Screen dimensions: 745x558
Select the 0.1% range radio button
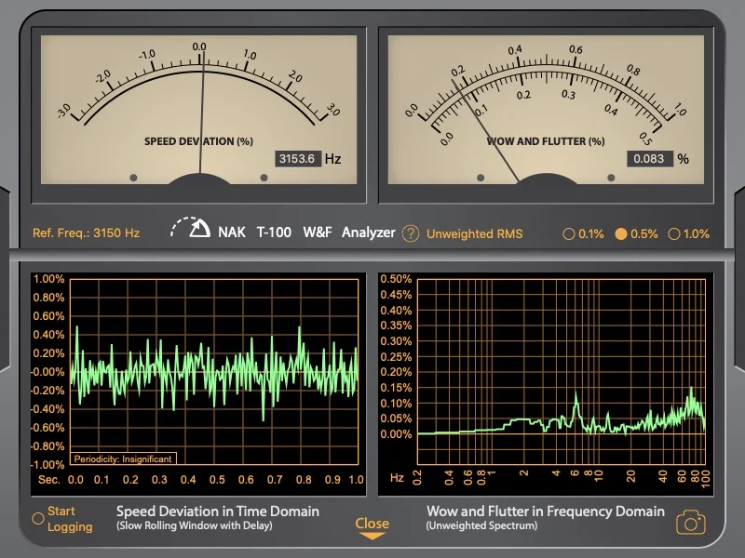[569, 234]
